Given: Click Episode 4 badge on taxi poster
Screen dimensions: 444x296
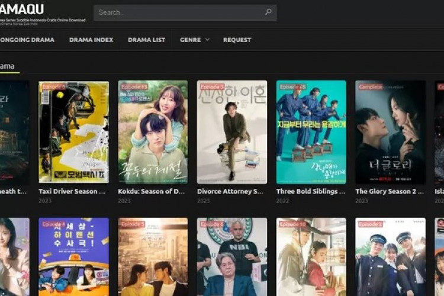Looking at the screenshot, I should point(54,224).
